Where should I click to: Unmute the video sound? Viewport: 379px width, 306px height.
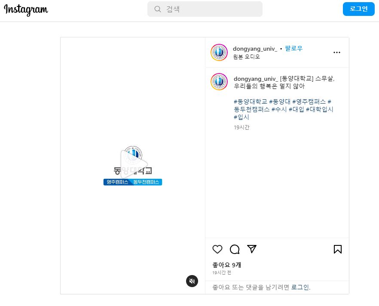(192, 281)
